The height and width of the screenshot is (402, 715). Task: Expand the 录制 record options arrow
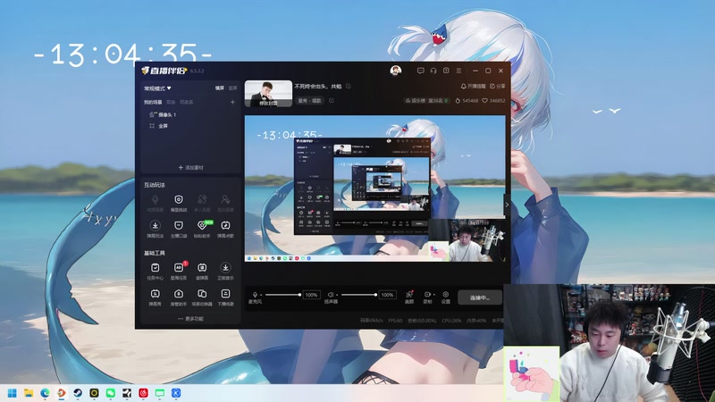[x=433, y=295]
